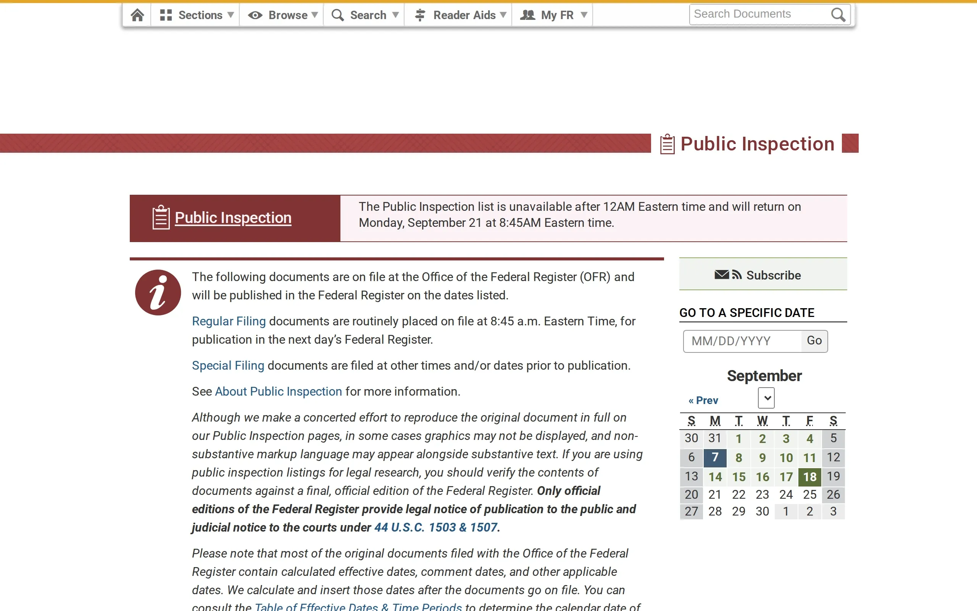
Task: Select September 9 in calendar
Action: 763,458
